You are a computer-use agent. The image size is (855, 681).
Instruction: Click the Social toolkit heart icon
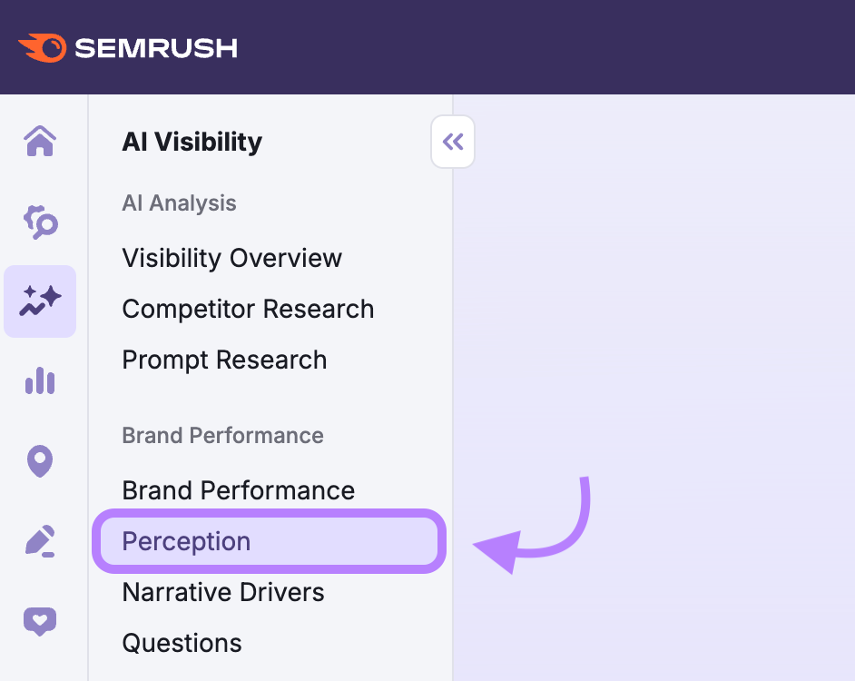click(x=40, y=621)
